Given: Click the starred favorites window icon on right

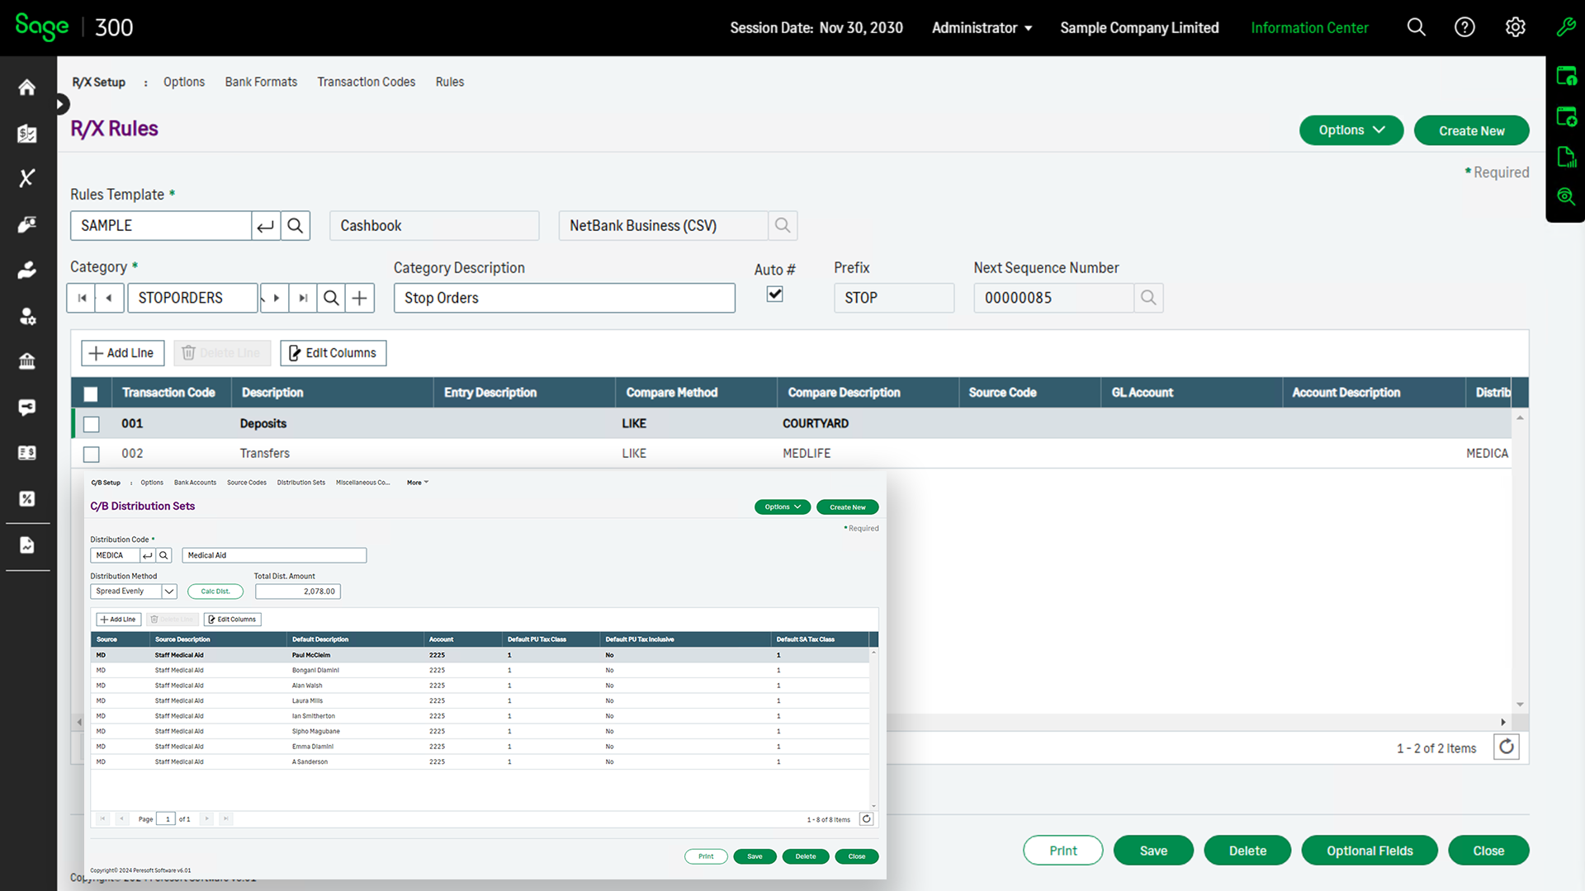Looking at the screenshot, I should (x=1566, y=116).
